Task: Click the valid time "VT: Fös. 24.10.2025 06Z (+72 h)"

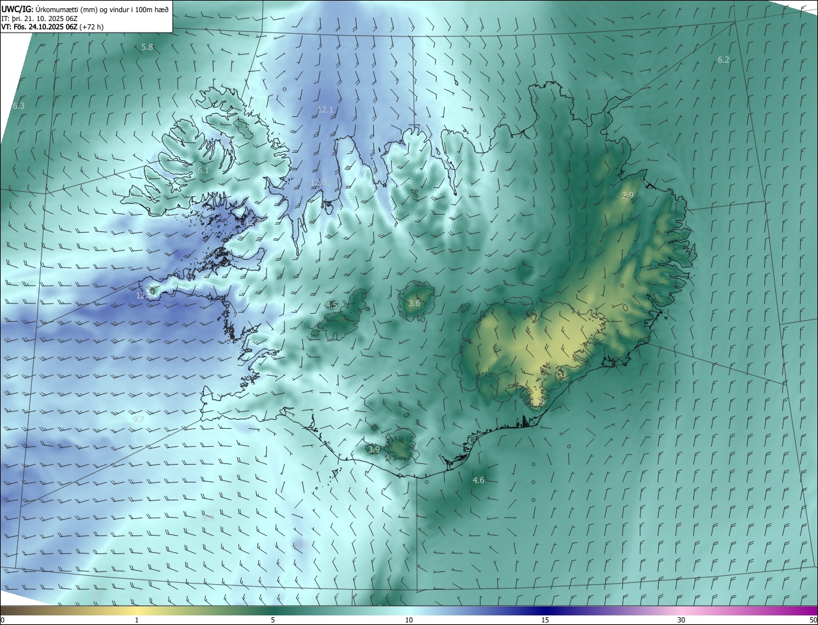Action: 53,27
